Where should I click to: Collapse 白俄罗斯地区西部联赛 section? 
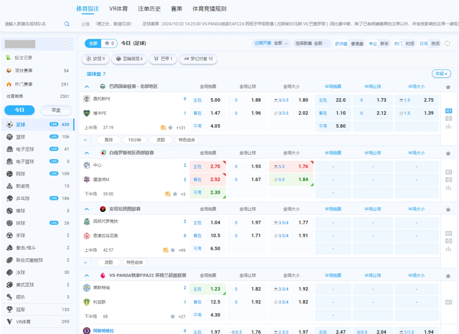86,153
